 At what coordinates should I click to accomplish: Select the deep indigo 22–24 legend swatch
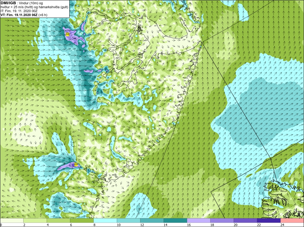[269, 221]
